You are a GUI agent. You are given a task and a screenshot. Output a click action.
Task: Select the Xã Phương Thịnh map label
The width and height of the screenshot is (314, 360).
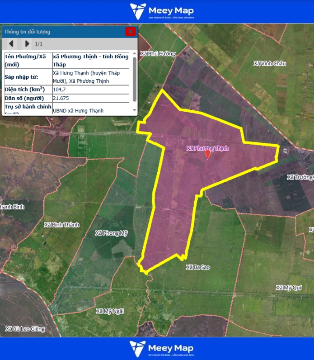click(207, 148)
